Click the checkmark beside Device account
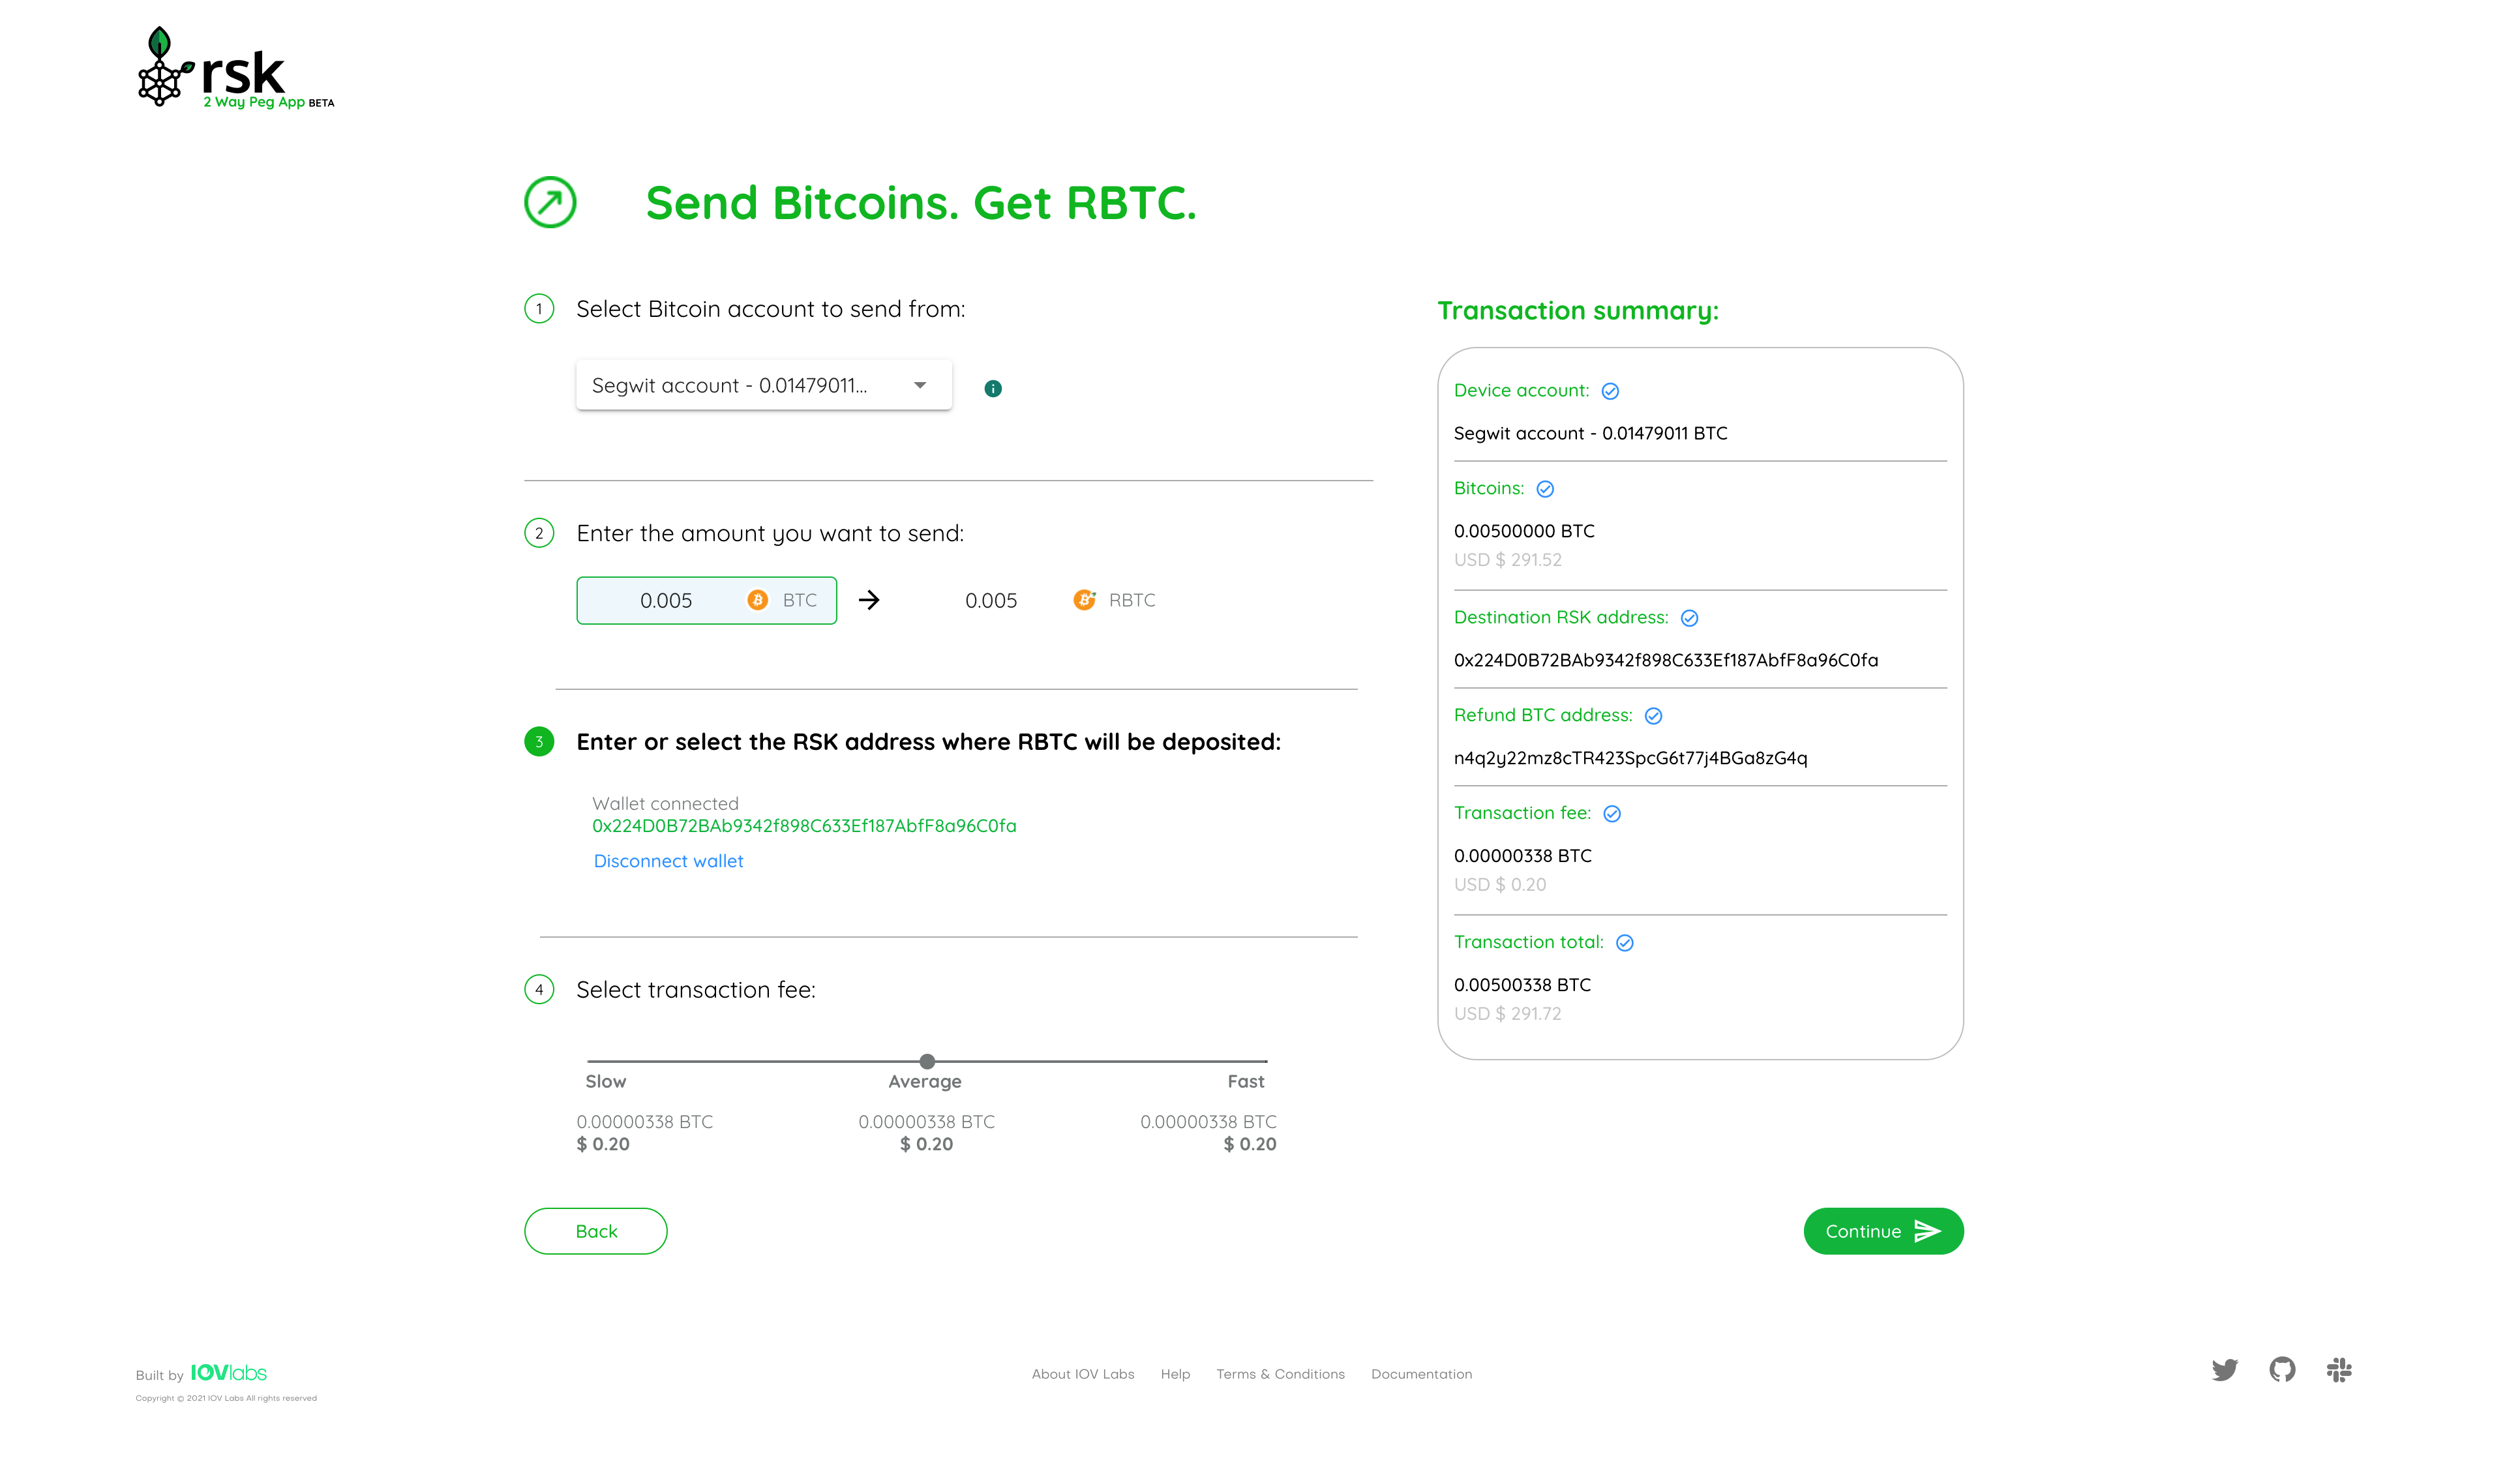Viewport: 2520px width, 1462px height. pos(1610,391)
